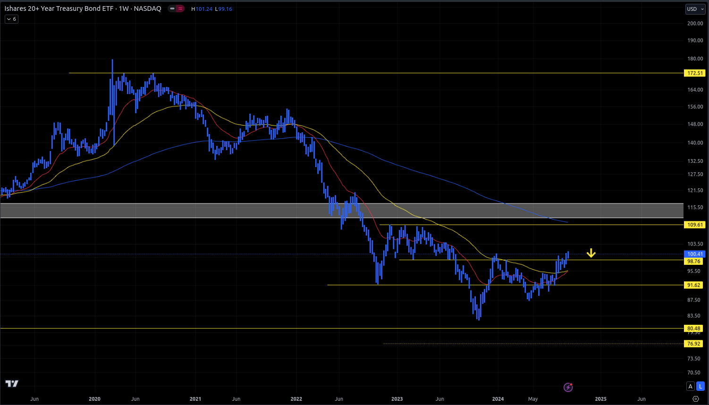Click the 103.50 price scale label
Viewport: 709px width, 405px height.
pyautogui.click(x=695, y=244)
